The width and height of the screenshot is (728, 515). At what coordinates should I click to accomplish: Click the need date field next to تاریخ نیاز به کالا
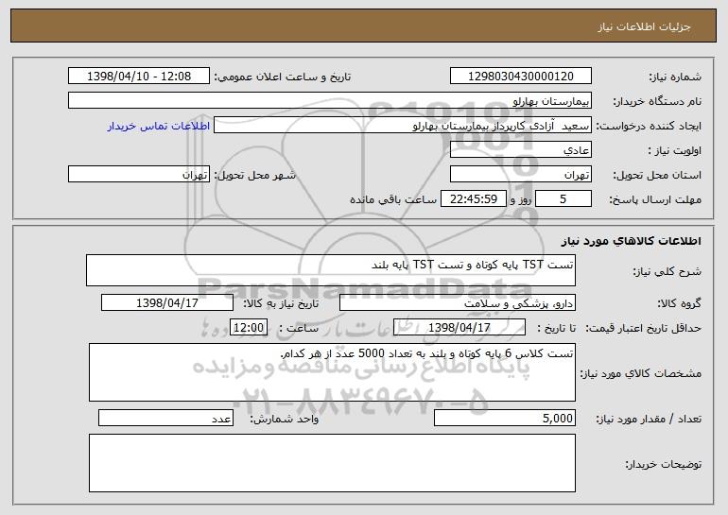[167, 303]
